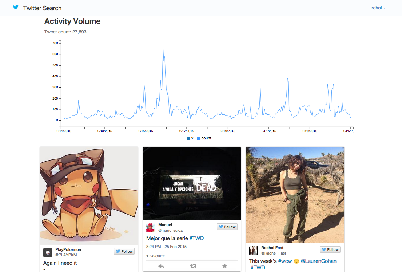Click the 'Again I need it' tweet text
Screen dimensions: 402x272
60,263
